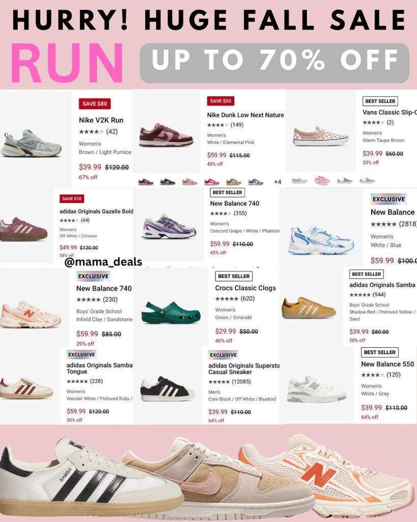Open the Nike V2K Run product title
Screen dimensions: 417x522
pyautogui.click(x=101, y=120)
